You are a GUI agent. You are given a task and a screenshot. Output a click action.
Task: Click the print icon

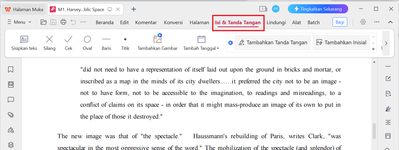(x=63, y=22)
